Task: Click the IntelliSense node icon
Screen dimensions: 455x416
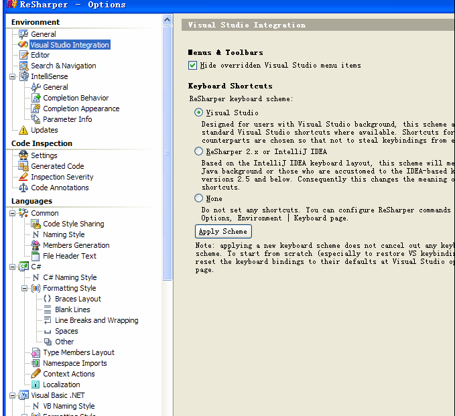Action: pos(24,76)
